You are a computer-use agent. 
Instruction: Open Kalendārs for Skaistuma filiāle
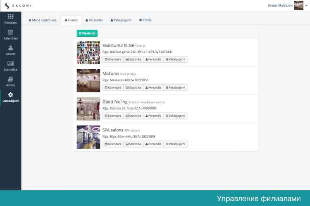tap(113, 59)
